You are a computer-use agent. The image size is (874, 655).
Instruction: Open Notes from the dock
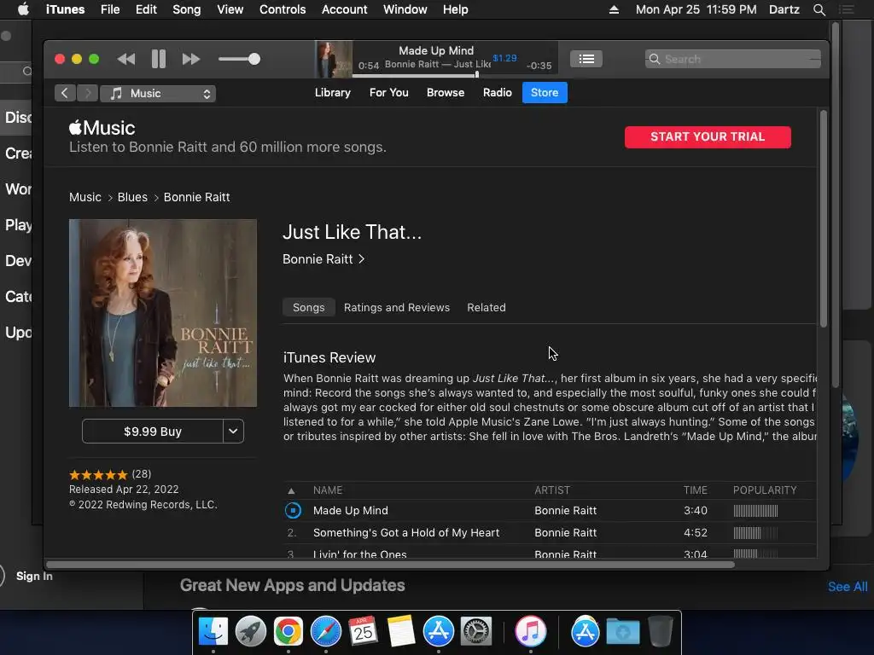coord(401,631)
